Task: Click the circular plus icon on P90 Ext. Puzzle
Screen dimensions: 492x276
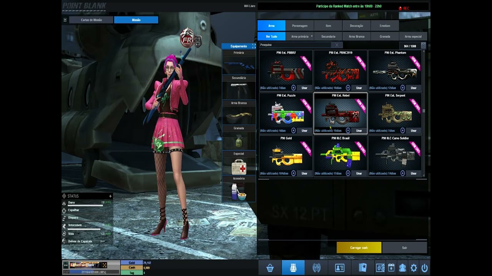Action: coord(294,131)
